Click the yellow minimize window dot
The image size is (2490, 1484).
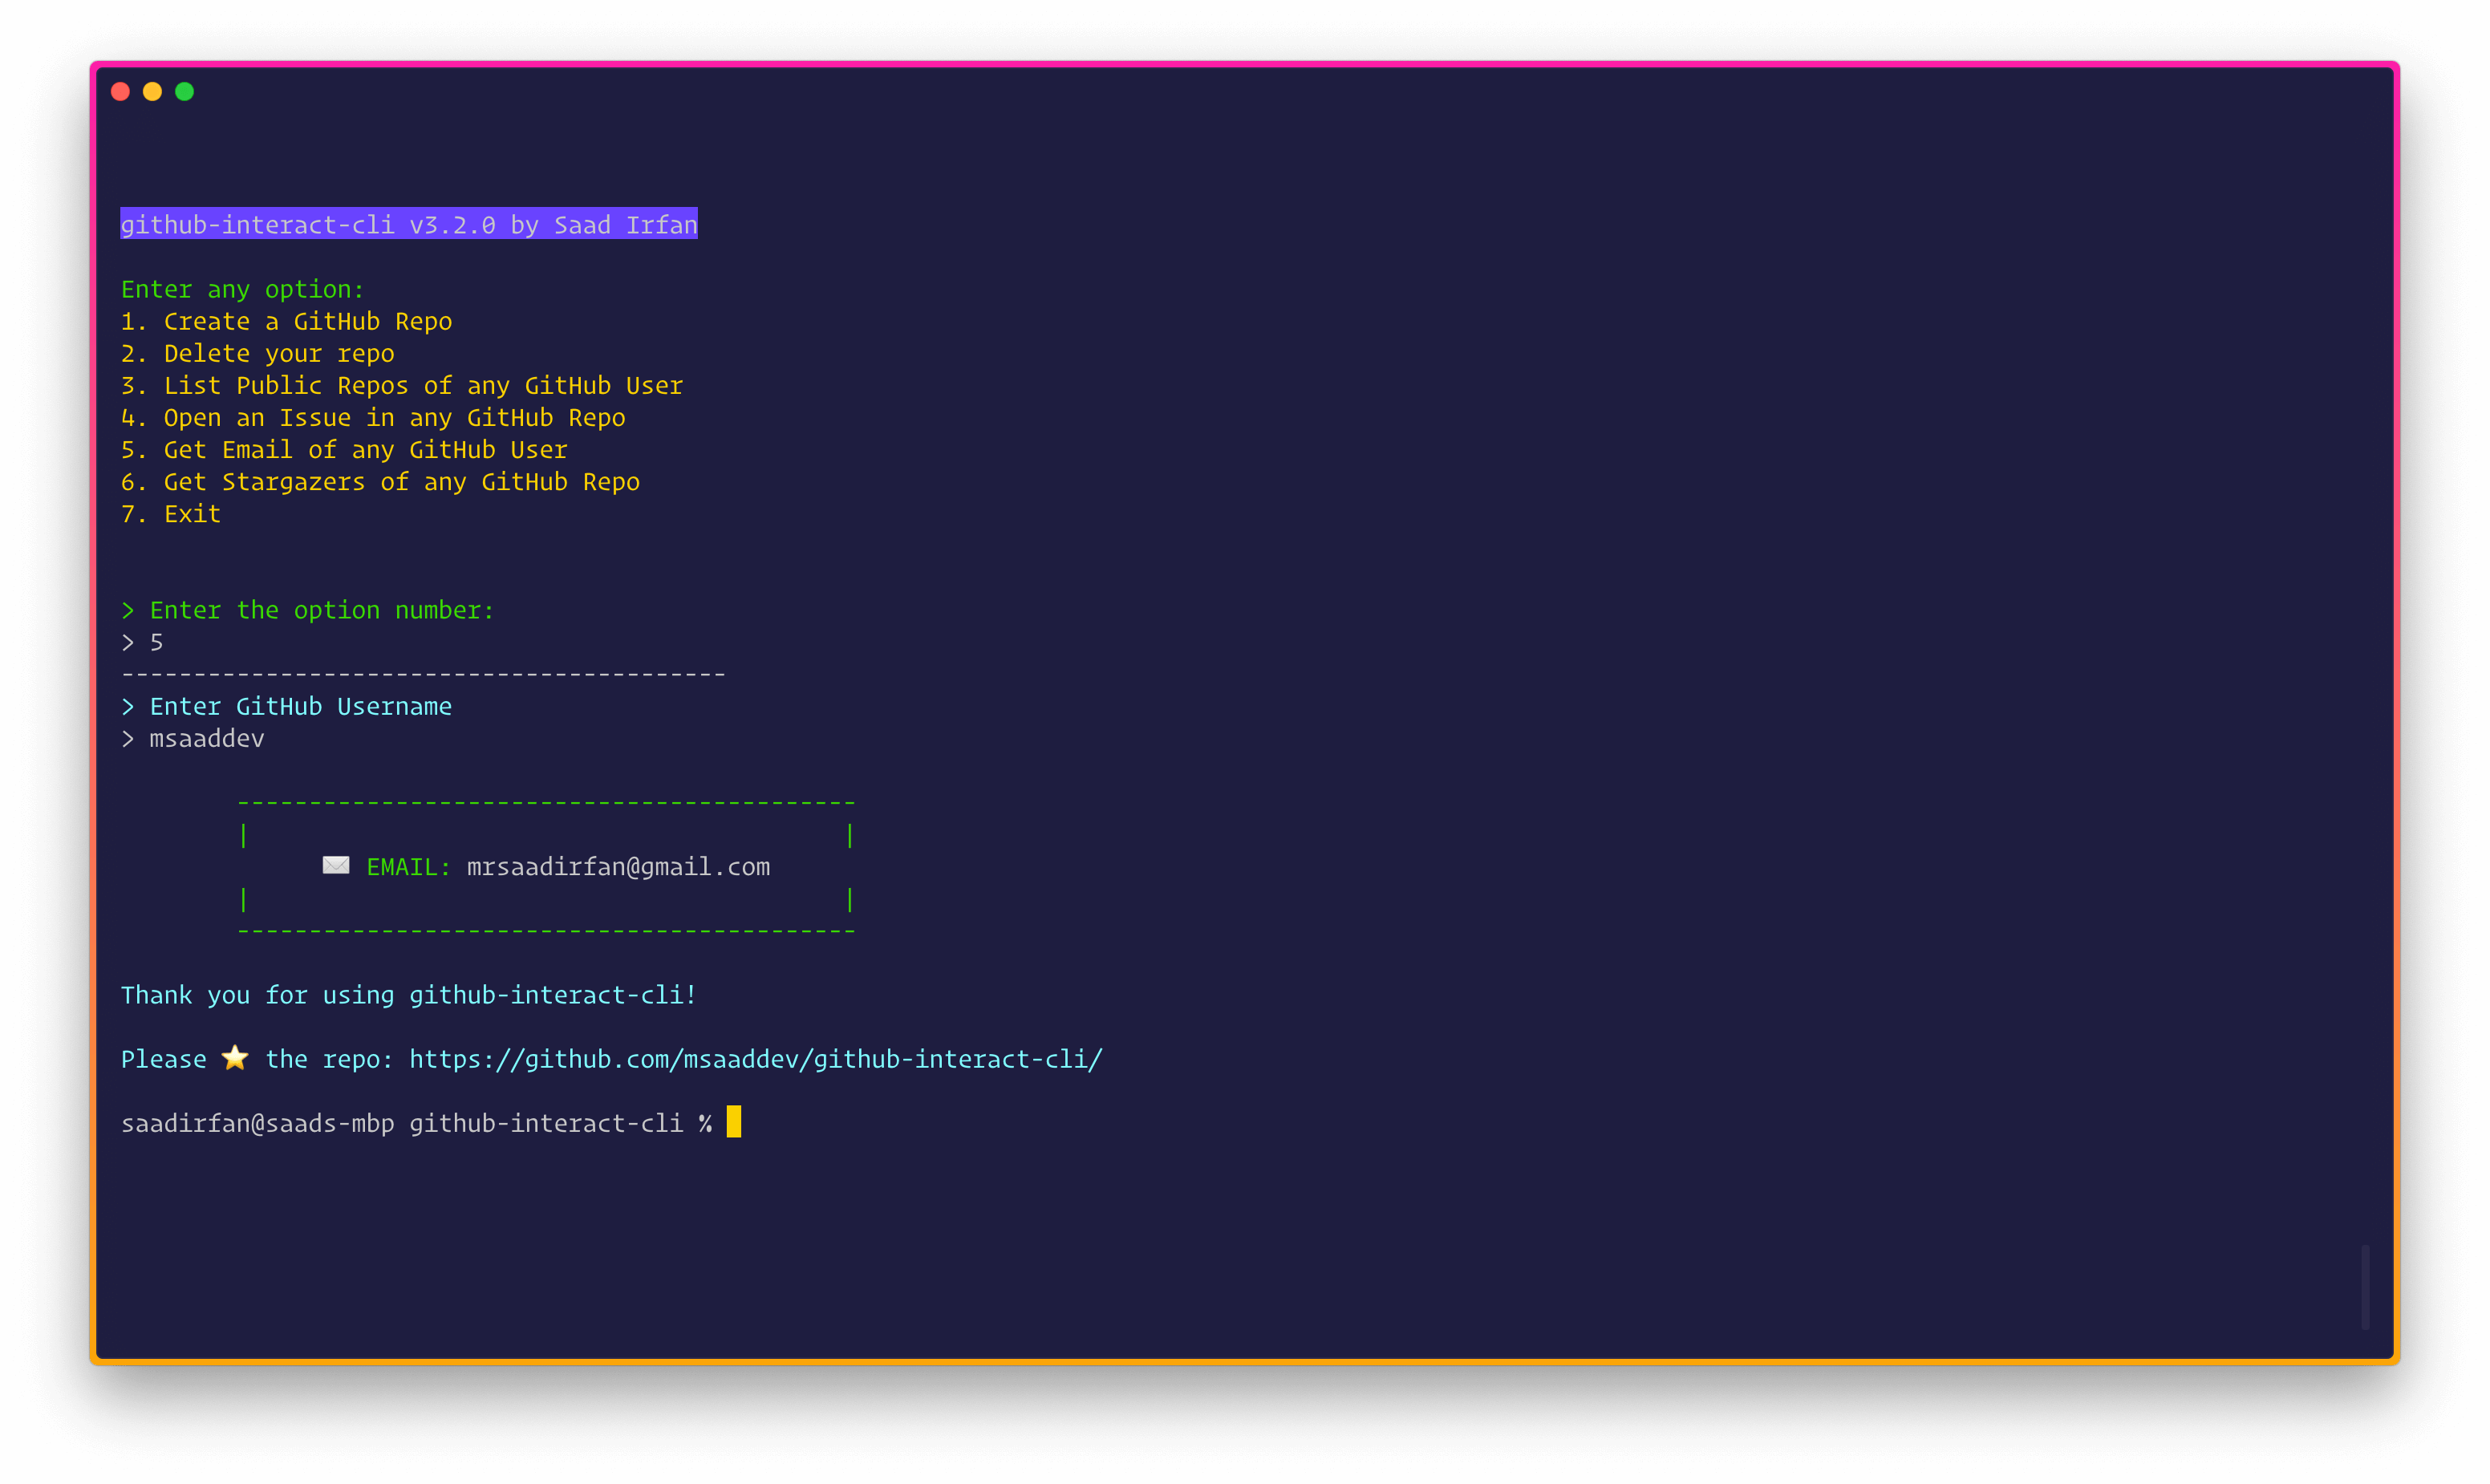pos(152,92)
